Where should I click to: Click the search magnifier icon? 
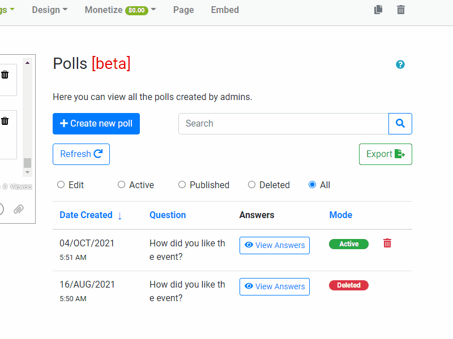click(400, 123)
